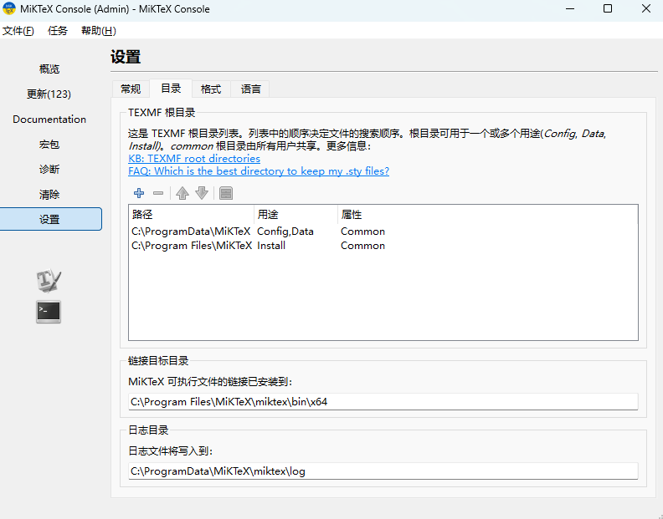Click the log directory path field
The height and width of the screenshot is (519, 663).
[x=383, y=471]
